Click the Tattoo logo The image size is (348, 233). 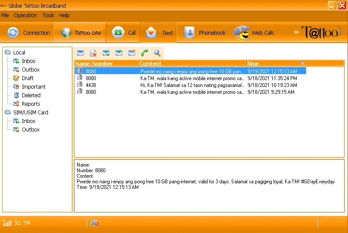tap(321, 33)
